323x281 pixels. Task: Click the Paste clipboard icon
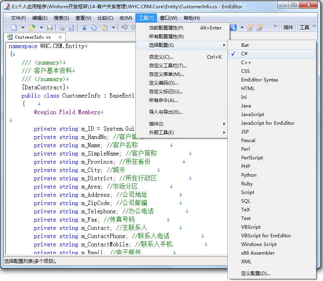click(105, 28)
